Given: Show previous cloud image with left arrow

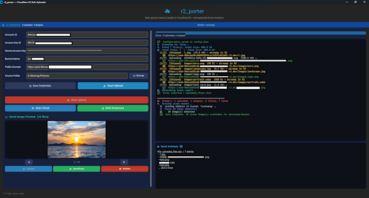Looking at the screenshot, I should 29,162.
